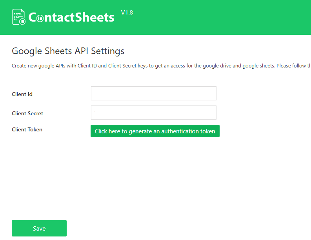The width and height of the screenshot is (311, 240).
Task: Focus the Client Id input field
Action: click(153, 93)
